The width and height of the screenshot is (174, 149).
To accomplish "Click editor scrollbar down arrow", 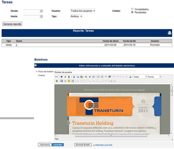I will (172, 133).
